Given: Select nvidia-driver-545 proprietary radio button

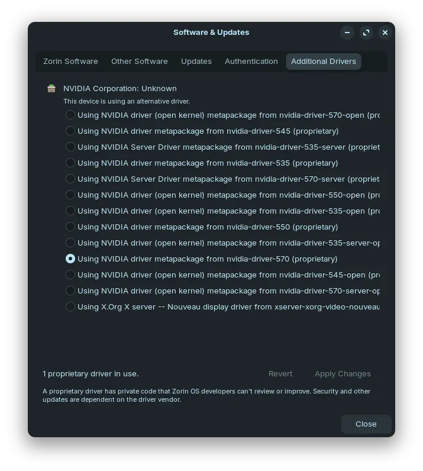Looking at the screenshot, I should (x=70, y=131).
